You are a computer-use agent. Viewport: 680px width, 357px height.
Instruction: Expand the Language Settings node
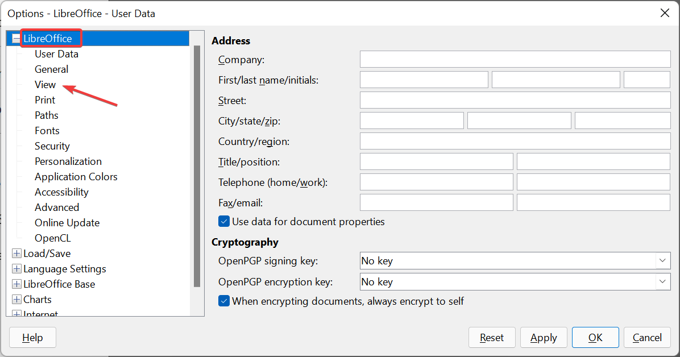pyautogui.click(x=16, y=269)
